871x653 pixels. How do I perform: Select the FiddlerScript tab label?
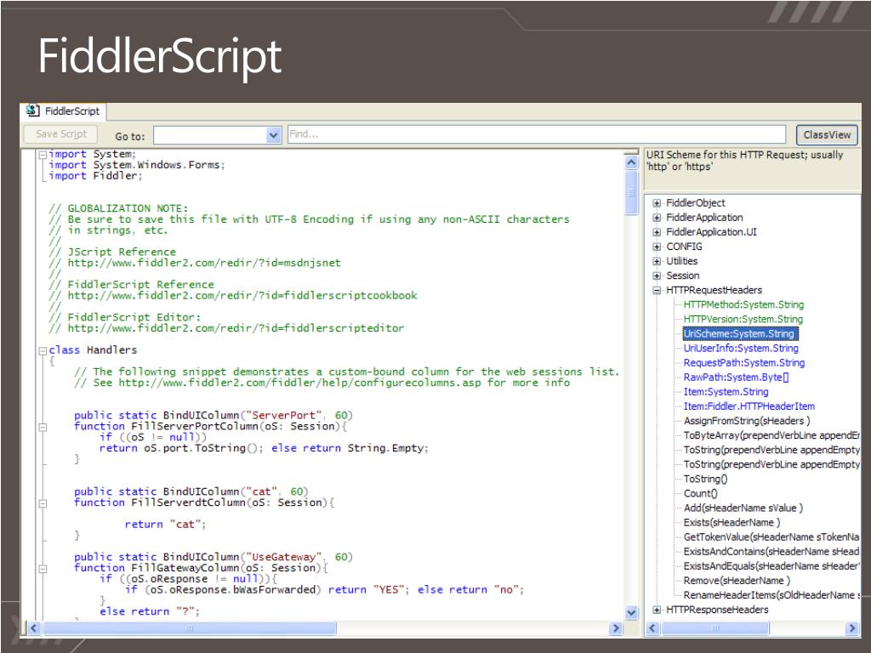[x=72, y=111]
